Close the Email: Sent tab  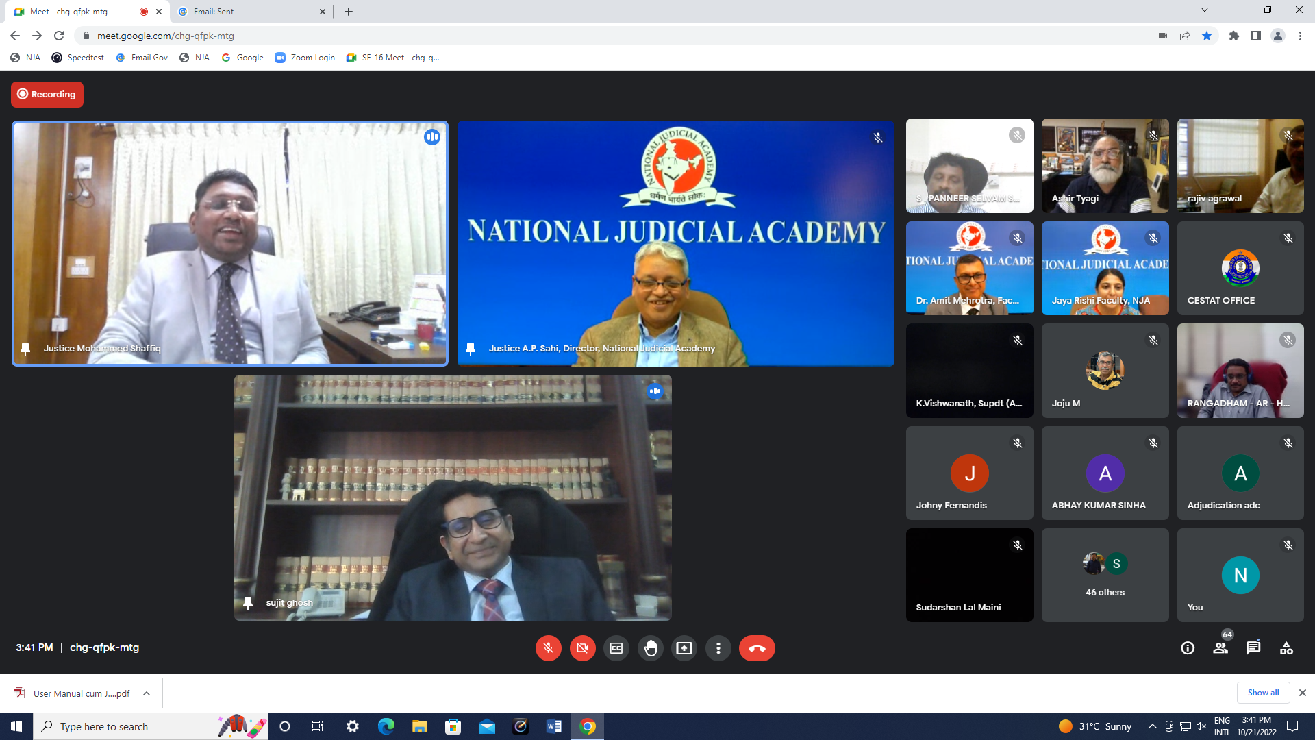click(x=323, y=12)
